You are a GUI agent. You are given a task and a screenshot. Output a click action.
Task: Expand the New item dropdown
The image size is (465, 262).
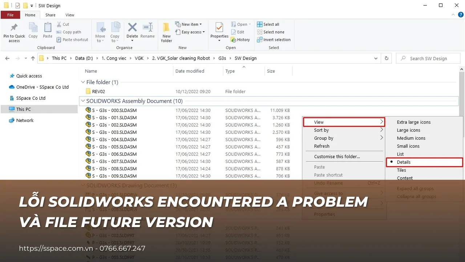coord(188,24)
